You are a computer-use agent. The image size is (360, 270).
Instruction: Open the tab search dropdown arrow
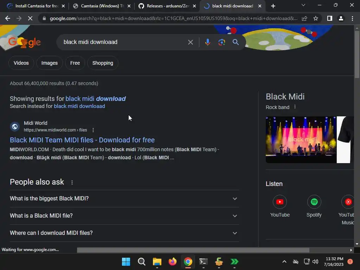coord(303,5)
